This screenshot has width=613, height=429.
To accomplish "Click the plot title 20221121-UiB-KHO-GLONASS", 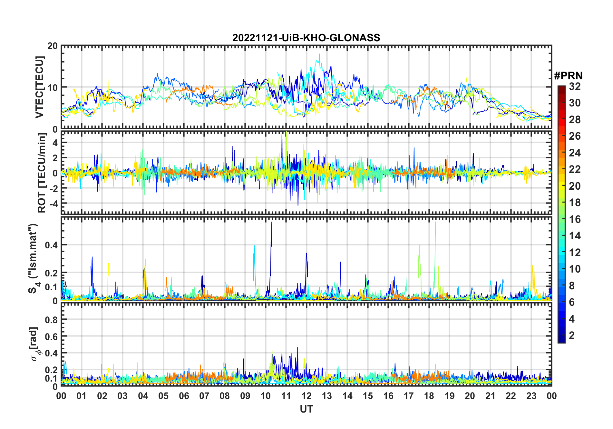I will (x=306, y=38).
